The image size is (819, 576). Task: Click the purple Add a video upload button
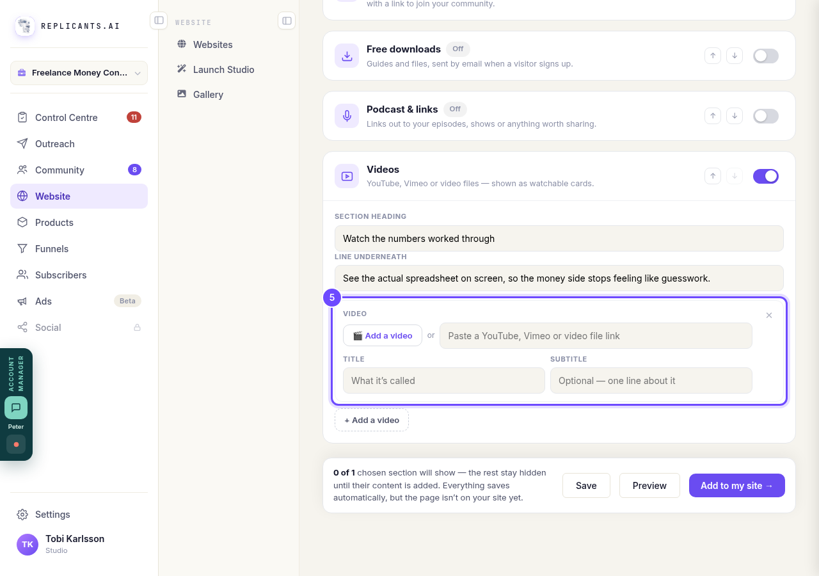click(x=383, y=336)
